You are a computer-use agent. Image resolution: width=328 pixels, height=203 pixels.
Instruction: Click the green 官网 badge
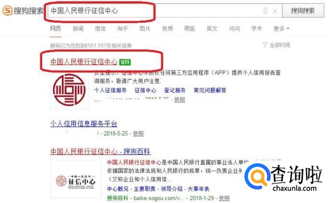click(x=125, y=62)
